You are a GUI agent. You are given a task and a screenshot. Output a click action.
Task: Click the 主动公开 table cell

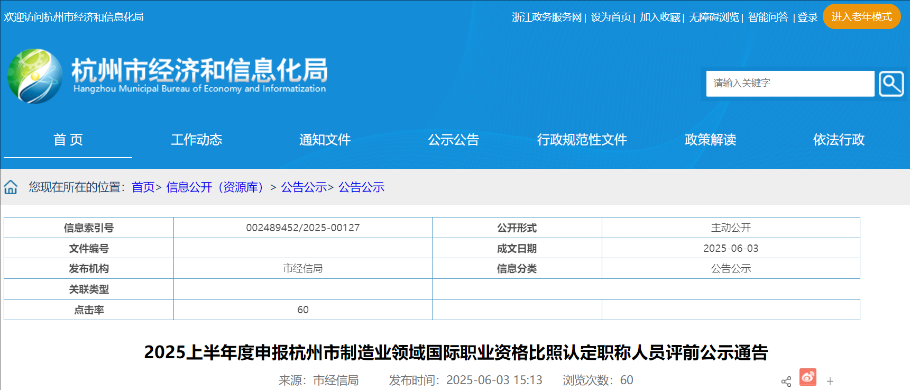731,228
